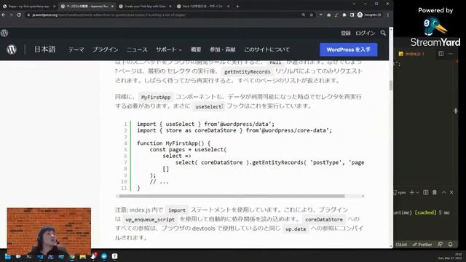Open the Chrome three-dot menu
Screen dimensions: 466x262
388,15
